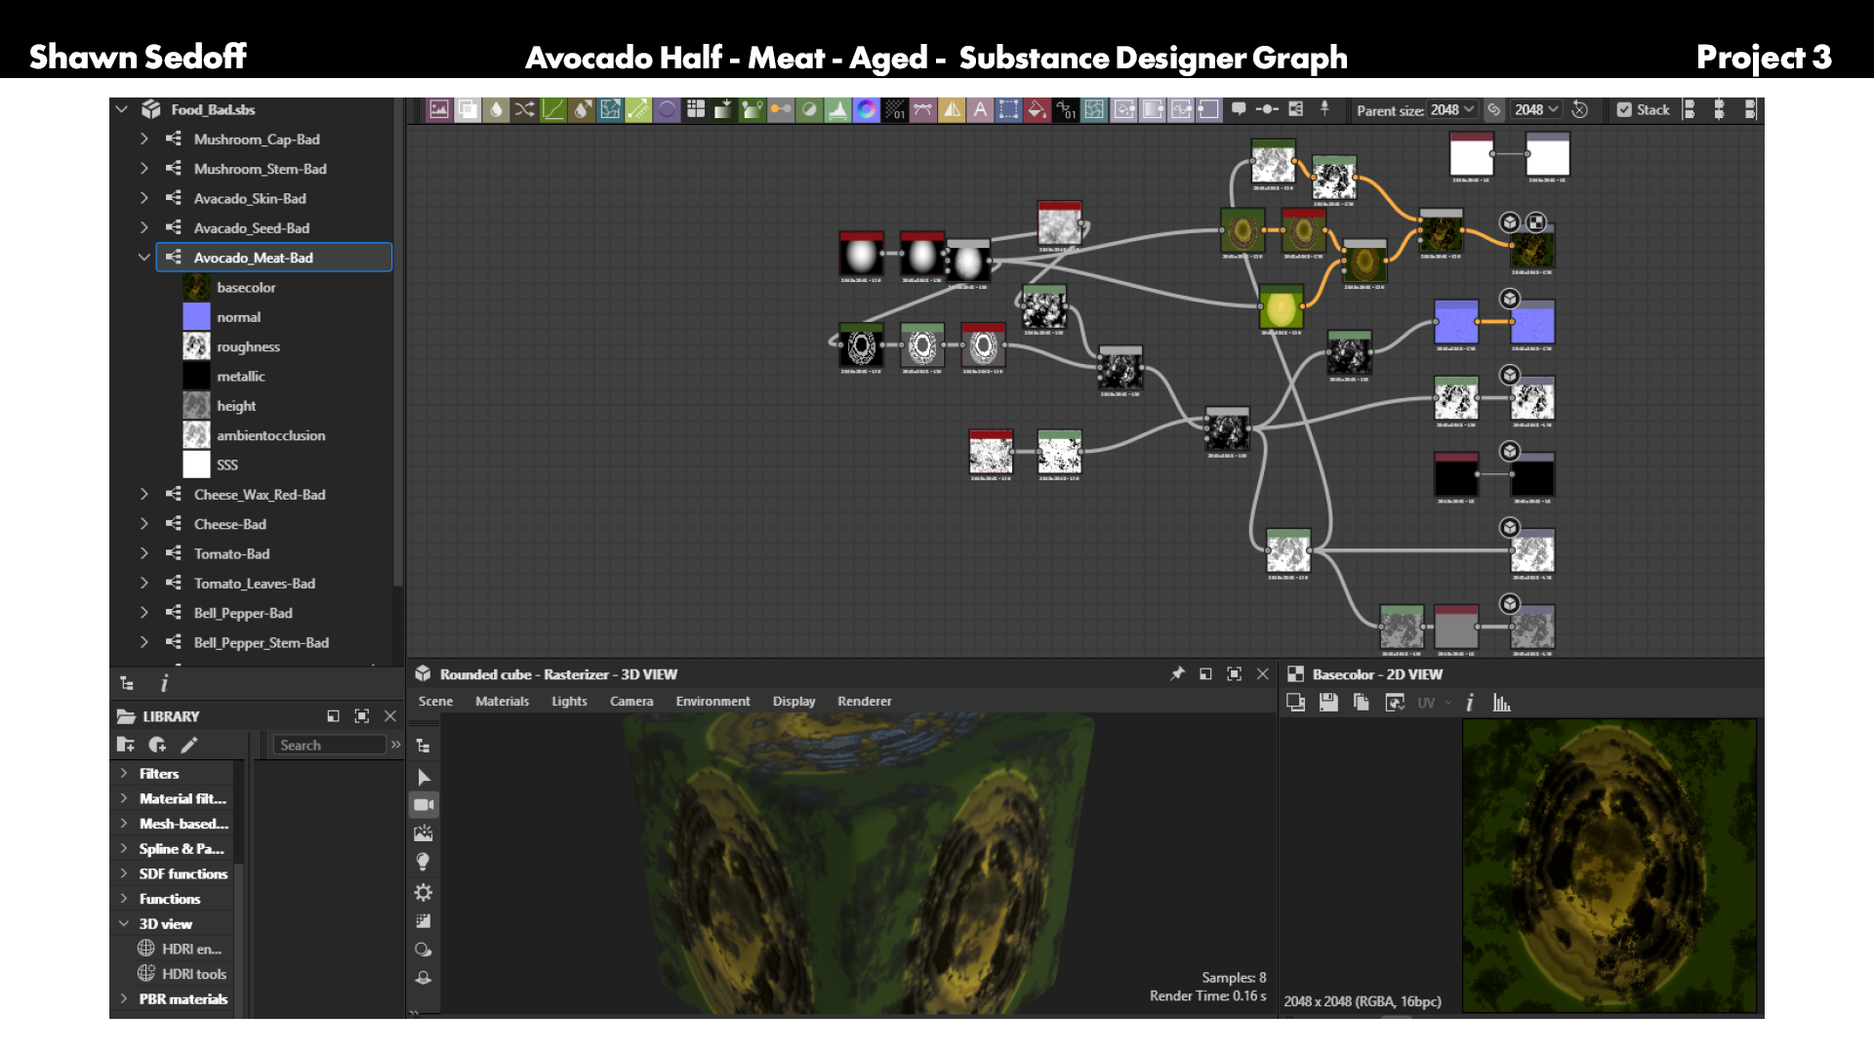The width and height of the screenshot is (1874, 1054).
Task: Save the 2D view image to disk
Action: (1328, 703)
